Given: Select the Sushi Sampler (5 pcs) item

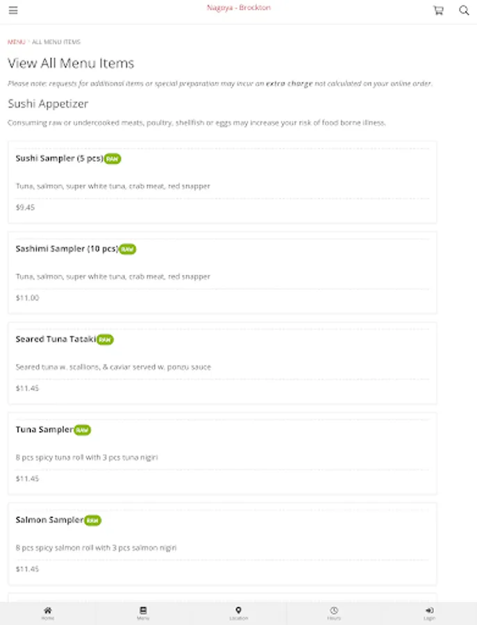Looking at the screenshot, I should coord(59,158).
